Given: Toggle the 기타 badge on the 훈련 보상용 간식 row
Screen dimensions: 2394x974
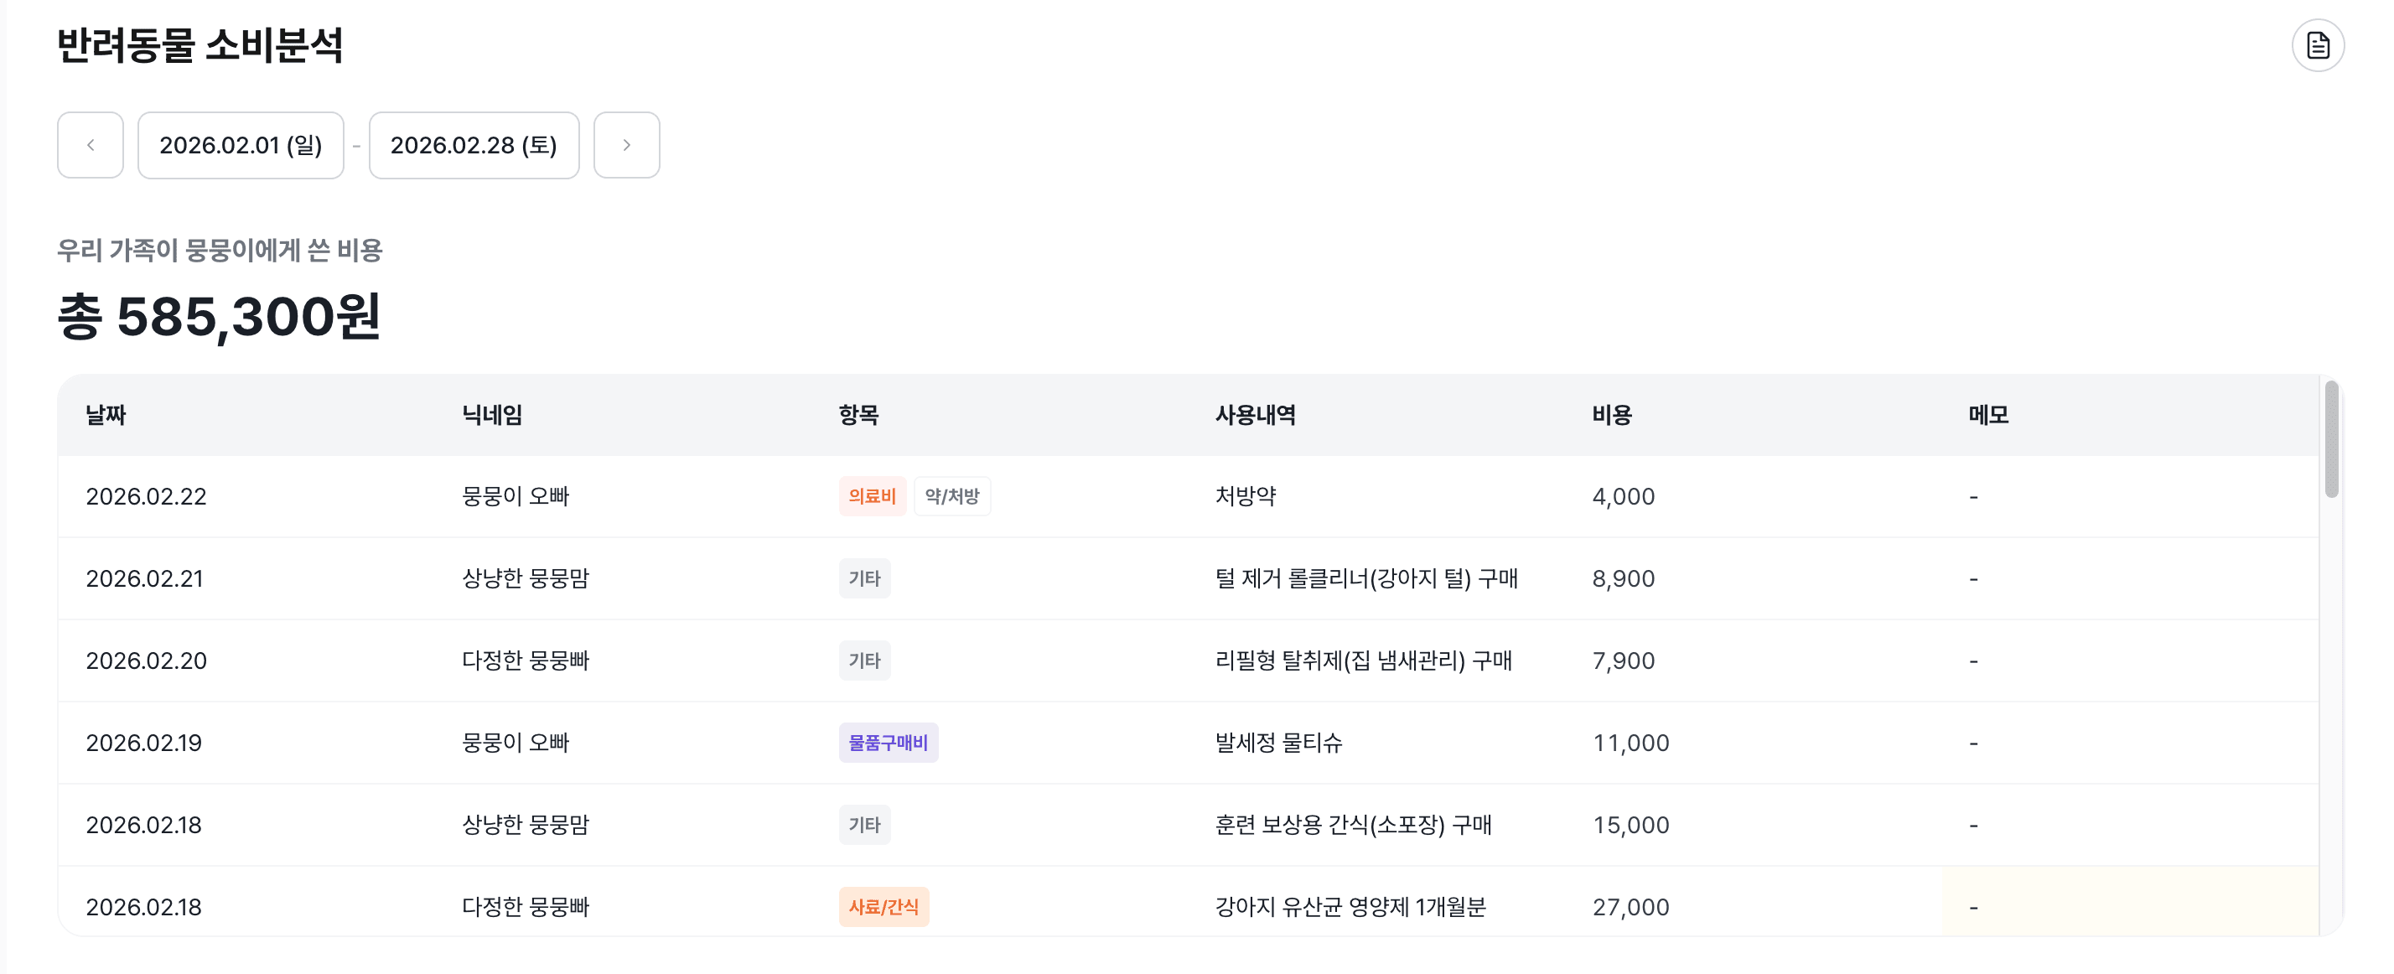Looking at the screenshot, I should click(864, 824).
